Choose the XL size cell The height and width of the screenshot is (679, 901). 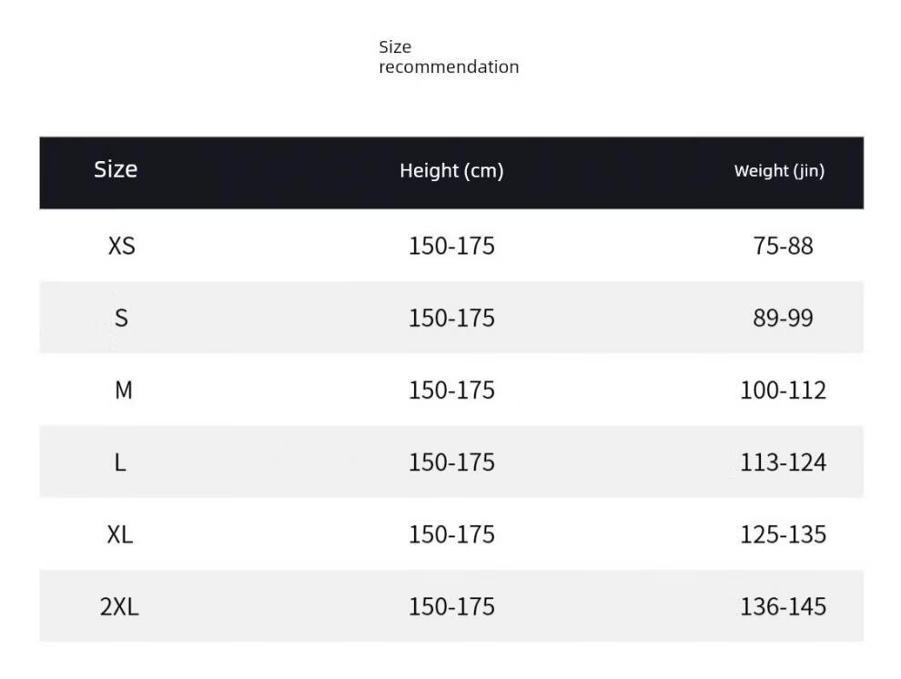click(120, 534)
